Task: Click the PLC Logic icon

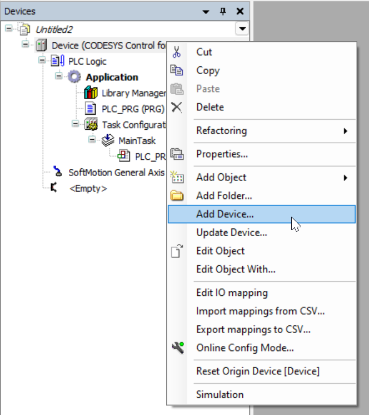Action: coord(58,61)
